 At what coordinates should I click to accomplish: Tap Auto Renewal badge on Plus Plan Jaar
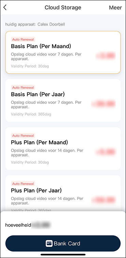23,184
